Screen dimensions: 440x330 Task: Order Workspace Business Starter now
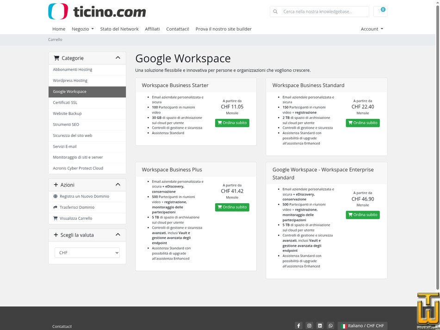(x=232, y=123)
